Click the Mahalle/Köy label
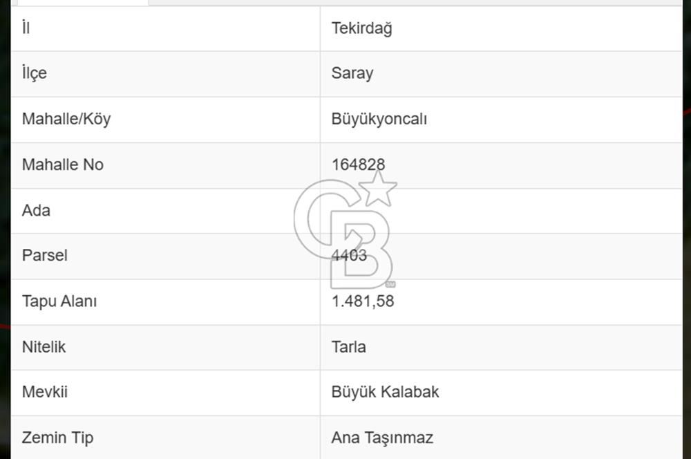 point(66,119)
